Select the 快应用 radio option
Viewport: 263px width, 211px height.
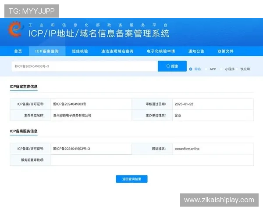coord(237,69)
